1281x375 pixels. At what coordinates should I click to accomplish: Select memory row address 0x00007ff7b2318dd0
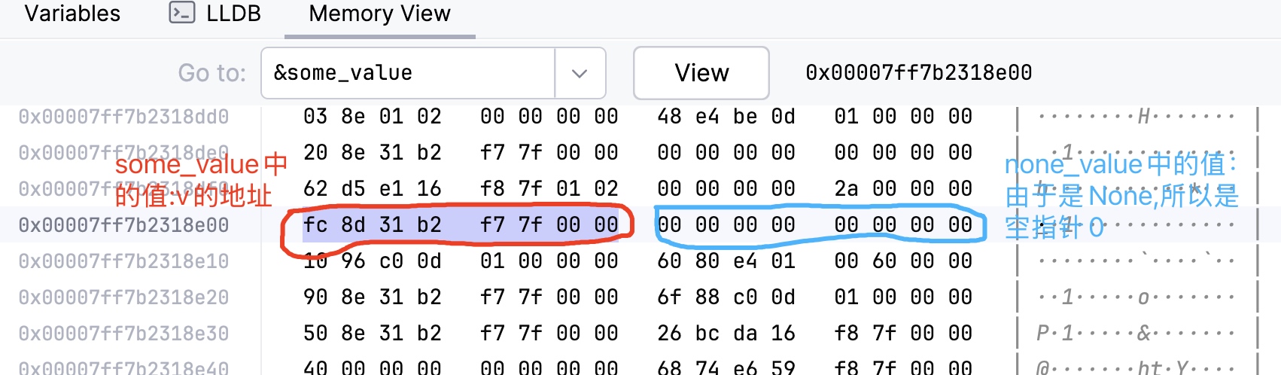(x=123, y=117)
